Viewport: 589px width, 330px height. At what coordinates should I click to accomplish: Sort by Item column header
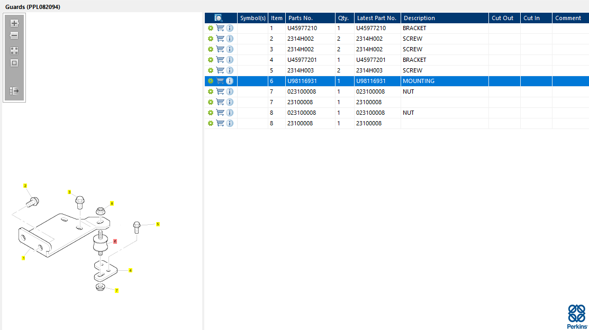(x=277, y=18)
